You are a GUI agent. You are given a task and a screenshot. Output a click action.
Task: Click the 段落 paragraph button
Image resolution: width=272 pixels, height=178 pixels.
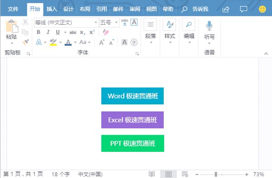pyautogui.click(x=151, y=31)
